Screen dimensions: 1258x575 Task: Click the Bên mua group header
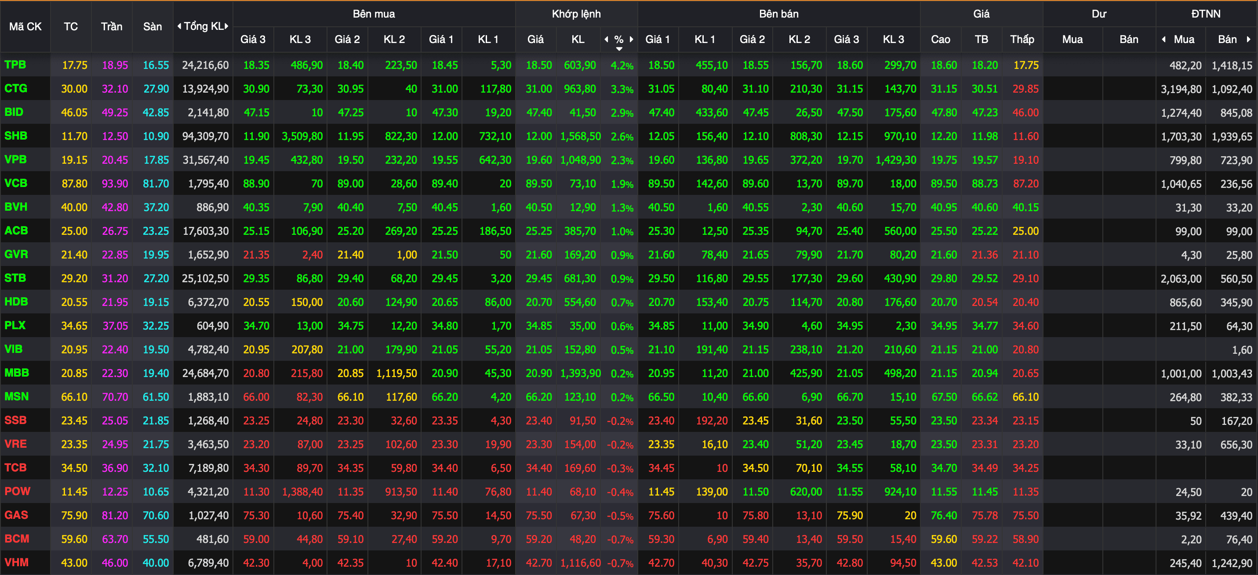[x=374, y=14]
